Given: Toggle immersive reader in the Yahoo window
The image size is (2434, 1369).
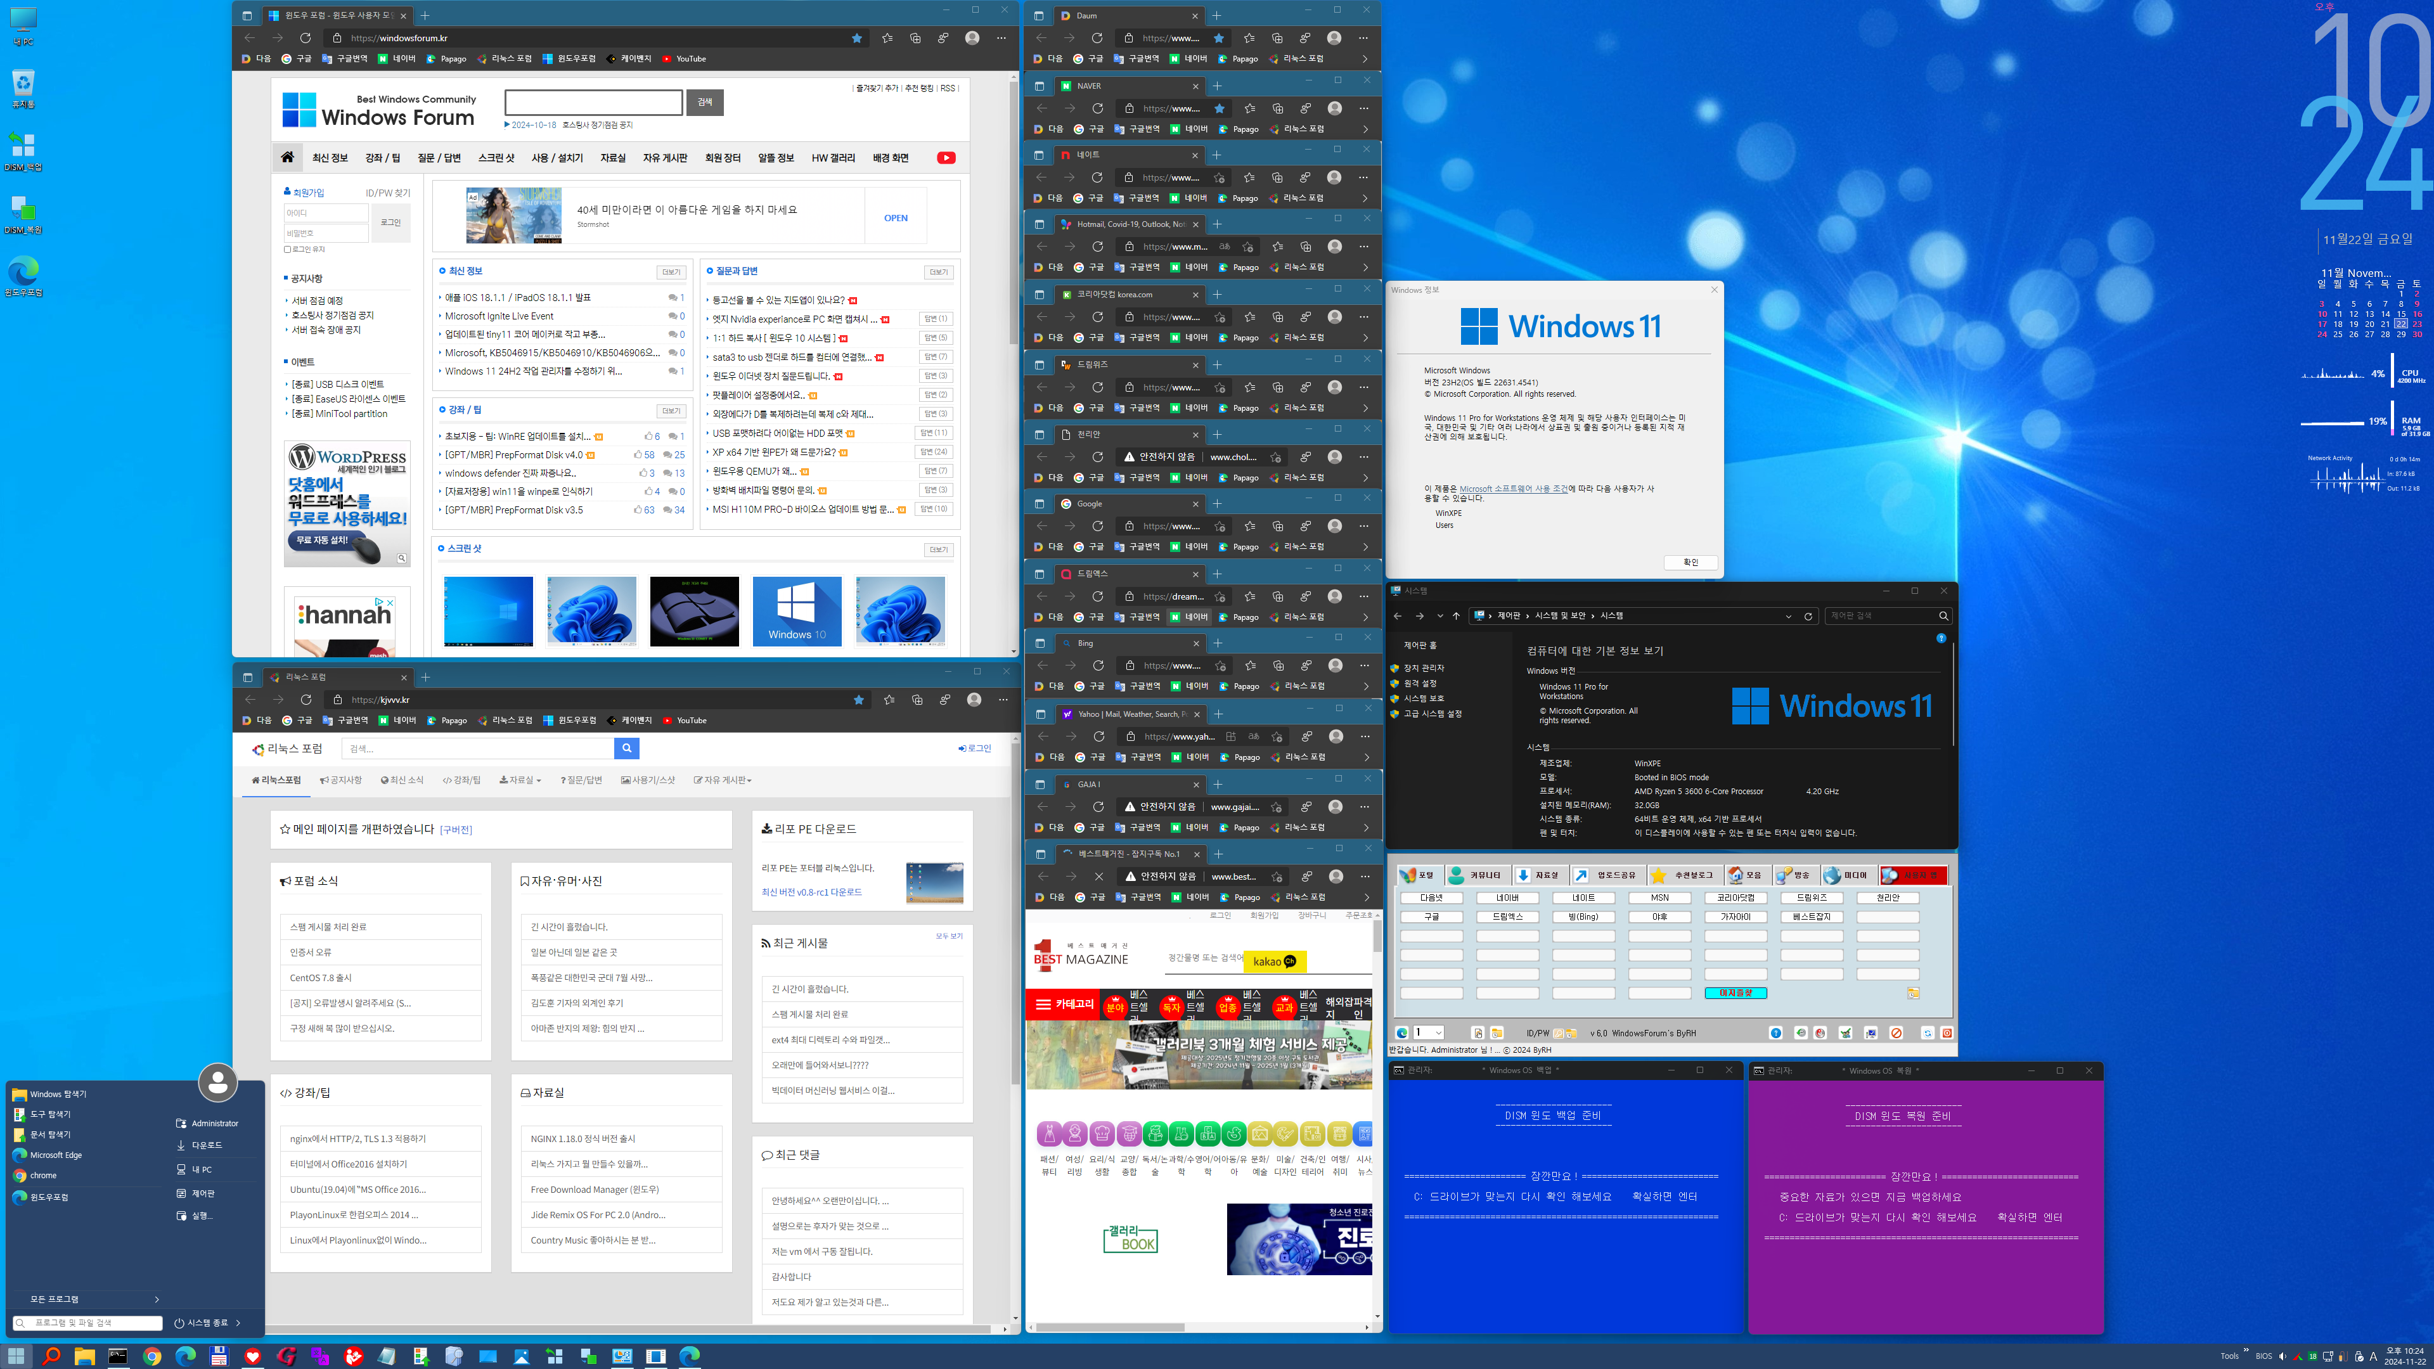Looking at the screenshot, I should [x=1230, y=736].
